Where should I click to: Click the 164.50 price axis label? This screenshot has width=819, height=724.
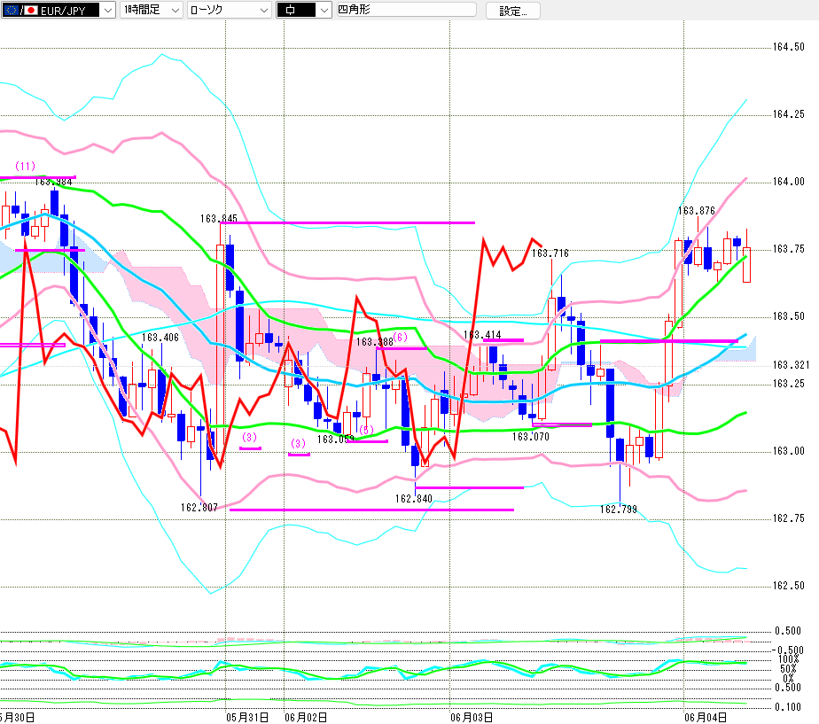pyautogui.click(x=789, y=47)
